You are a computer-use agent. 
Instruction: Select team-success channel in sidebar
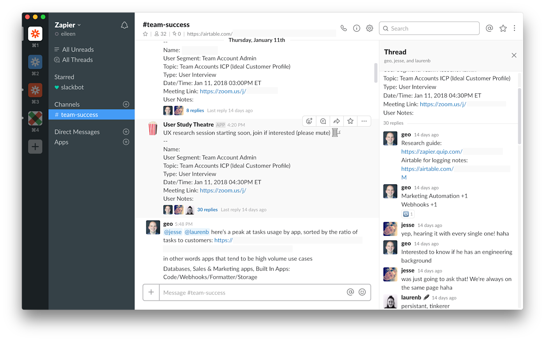(x=91, y=115)
